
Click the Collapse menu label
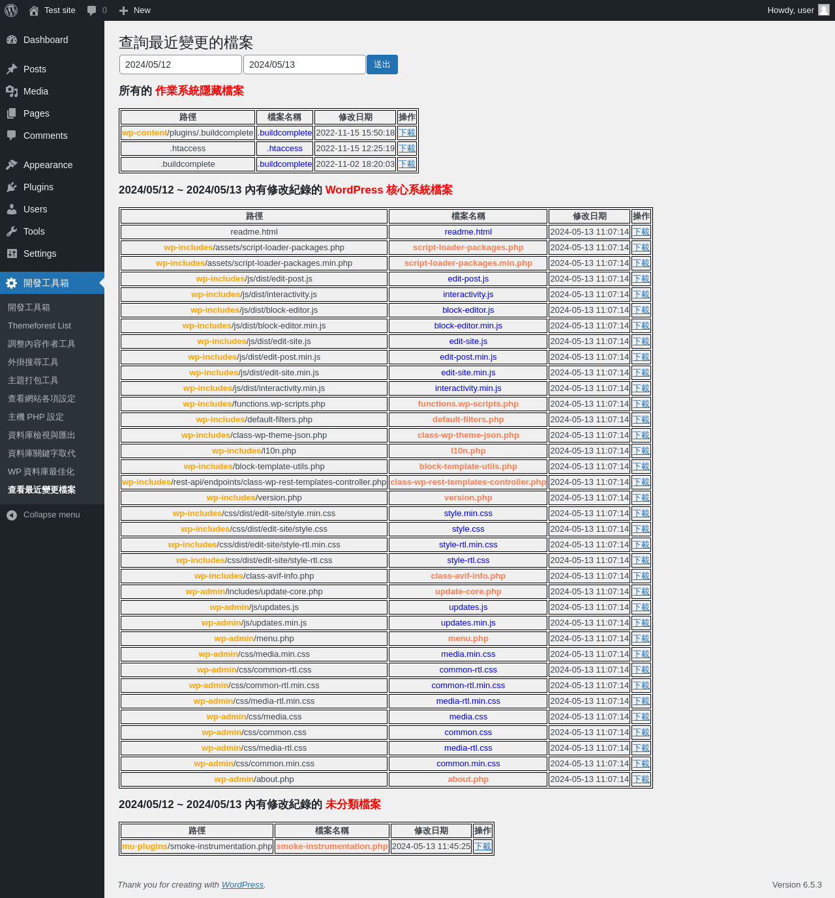click(x=52, y=515)
